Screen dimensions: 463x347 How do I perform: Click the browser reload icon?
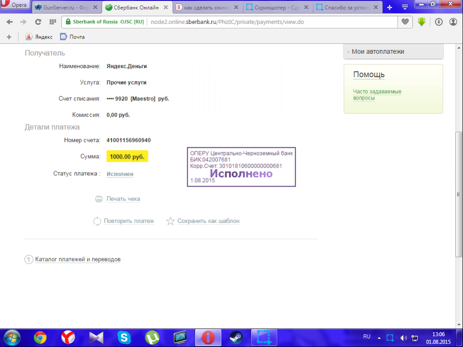click(x=38, y=22)
